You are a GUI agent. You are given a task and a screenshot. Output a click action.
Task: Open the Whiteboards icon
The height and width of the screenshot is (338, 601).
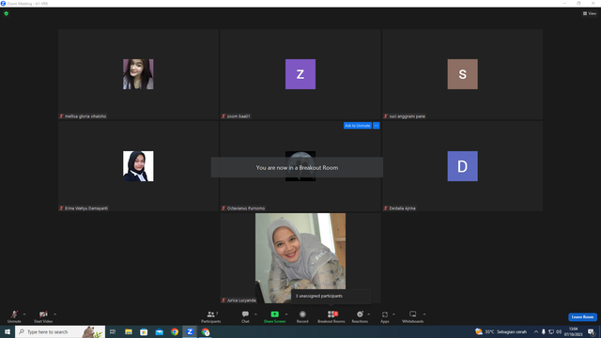click(x=413, y=315)
